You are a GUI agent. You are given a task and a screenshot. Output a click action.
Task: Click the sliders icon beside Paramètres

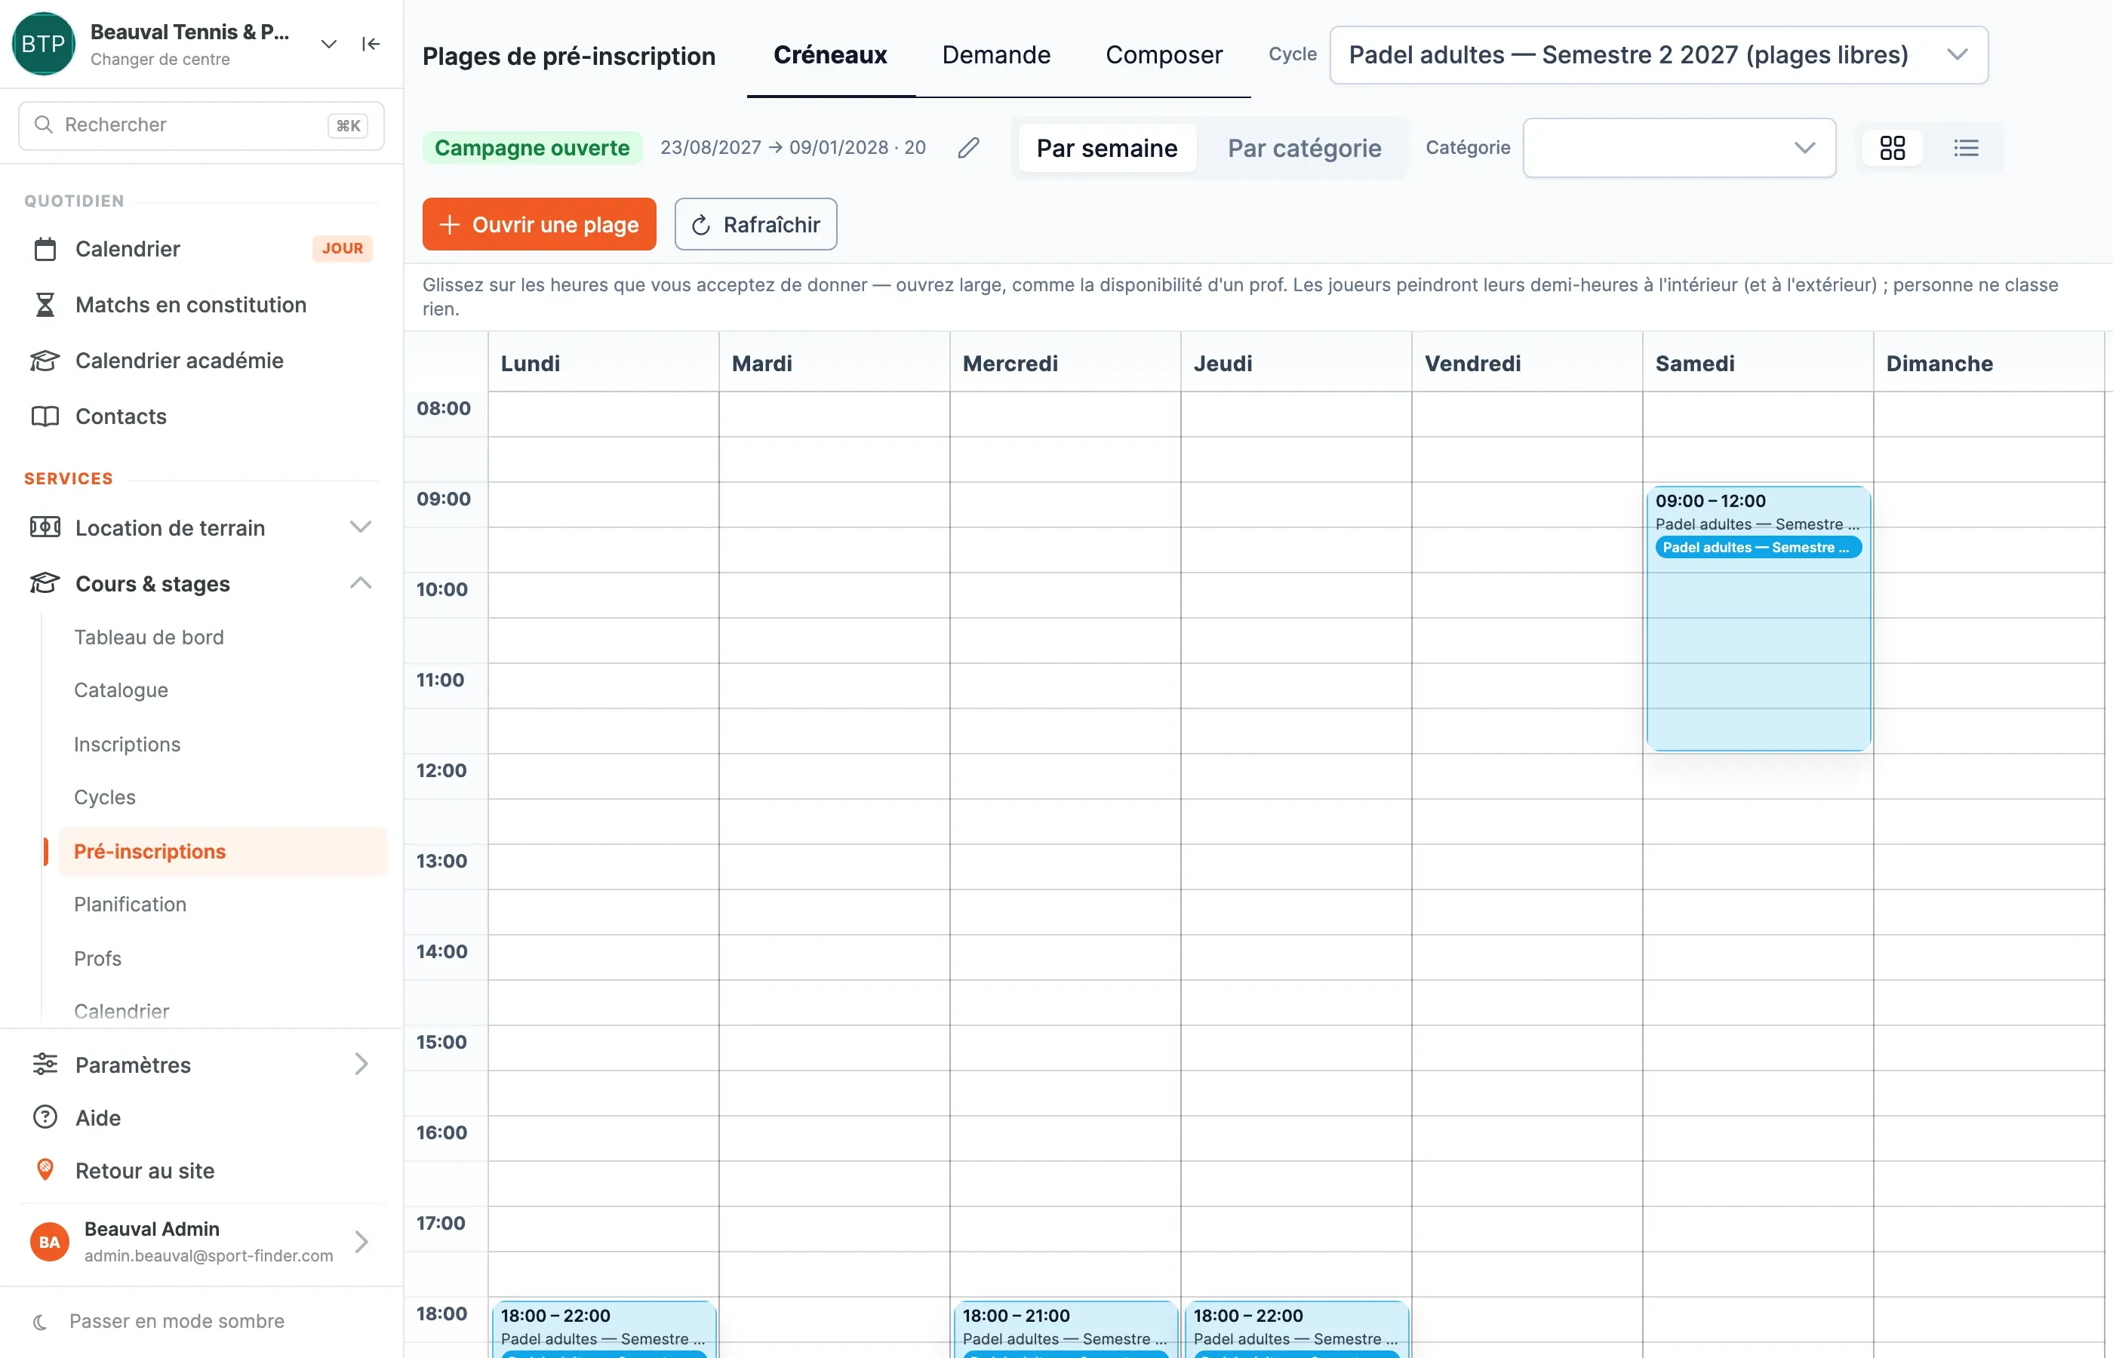(45, 1065)
